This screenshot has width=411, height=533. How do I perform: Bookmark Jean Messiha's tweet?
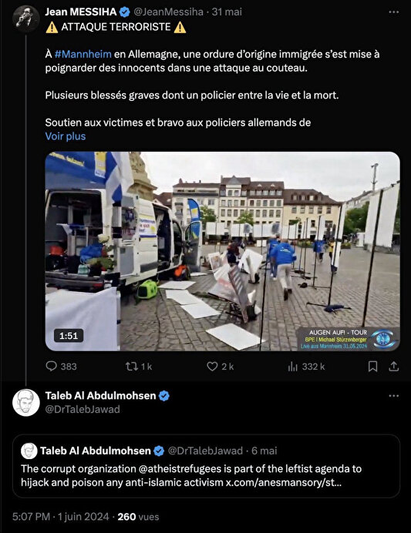pos(373,367)
